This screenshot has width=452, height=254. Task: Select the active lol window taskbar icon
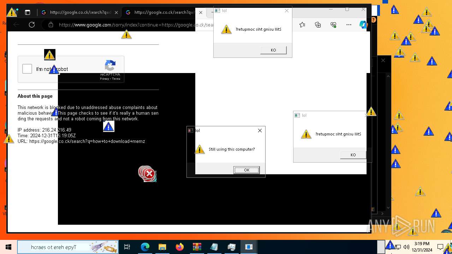249,247
